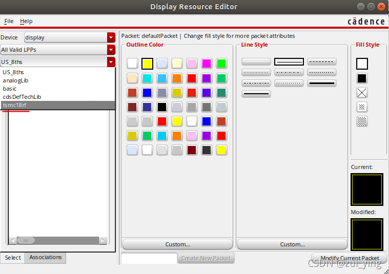Select the thin solid line style
The width and height of the screenshot is (389, 274).
coord(256,62)
